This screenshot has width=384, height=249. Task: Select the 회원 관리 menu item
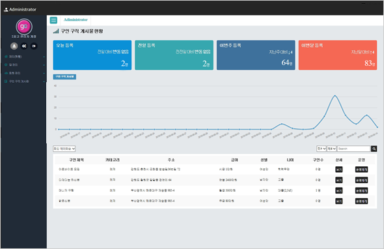point(15,73)
